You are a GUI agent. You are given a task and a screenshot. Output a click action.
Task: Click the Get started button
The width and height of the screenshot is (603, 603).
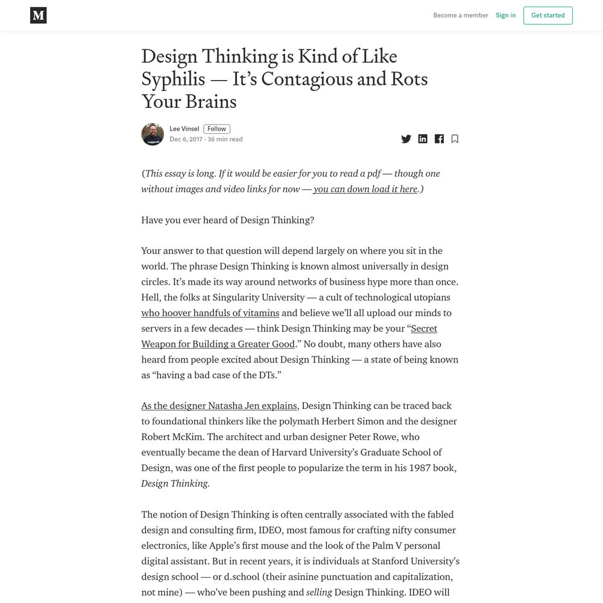coord(548,16)
